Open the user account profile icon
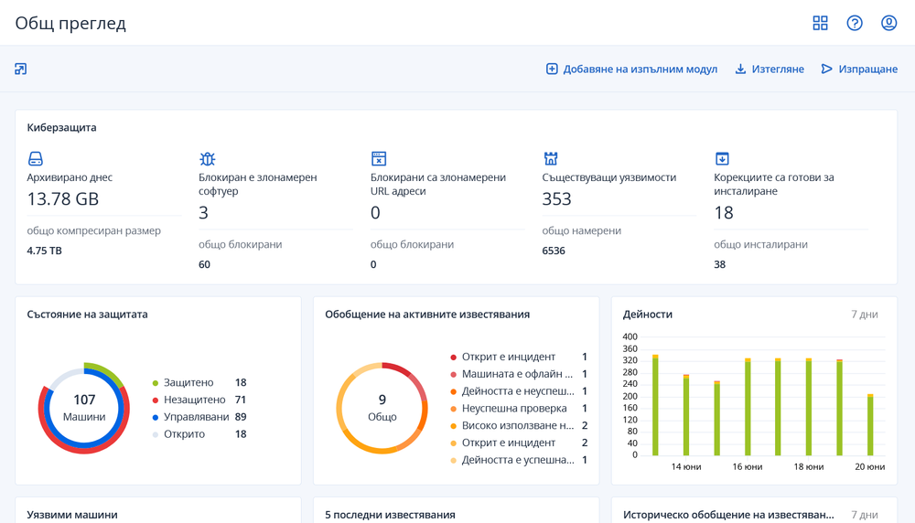Viewport: 915px width, 523px height. pyautogui.click(x=888, y=23)
